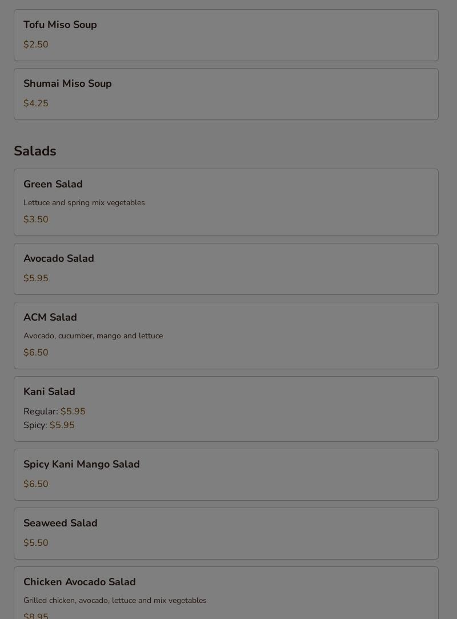The width and height of the screenshot is (457, 619).
Task: Open the Shumai Miso Soup item
Action: pyautogui.click(x=67, y=84)
